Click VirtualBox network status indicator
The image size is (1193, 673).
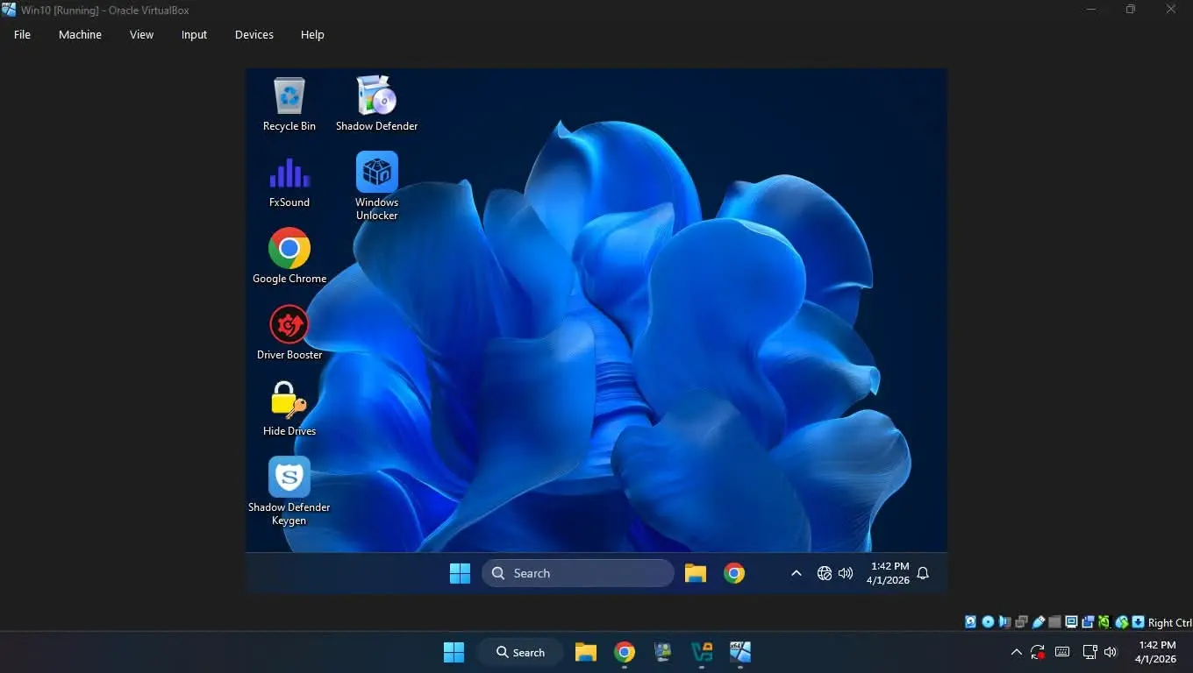(1021, 622)
